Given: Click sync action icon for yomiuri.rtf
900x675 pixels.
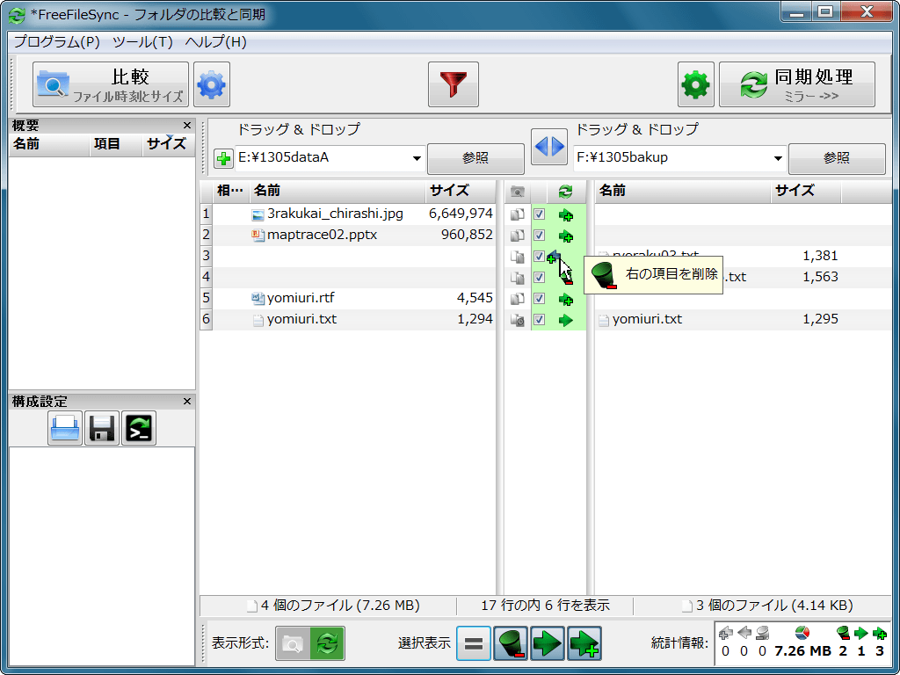Looking at the screenshot, I should [566, 300].
